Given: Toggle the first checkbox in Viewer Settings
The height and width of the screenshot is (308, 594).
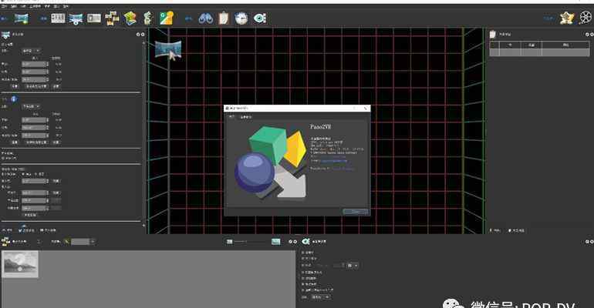Looking at the screenshot, I should [x=302, y=252].
